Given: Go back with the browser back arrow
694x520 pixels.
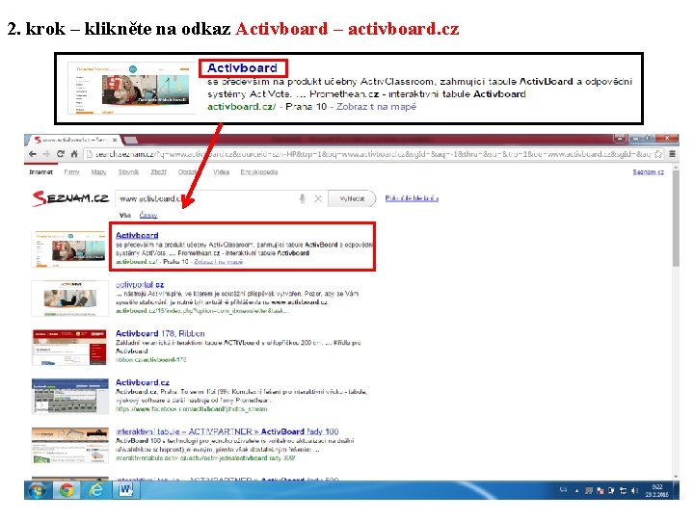Looking at the screenshot, I should click(x=33, y=154).
